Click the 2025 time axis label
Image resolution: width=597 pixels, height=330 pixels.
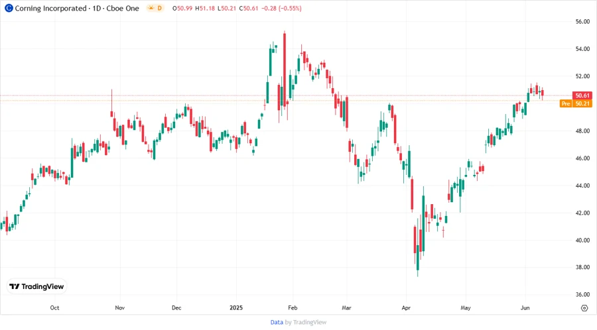tap(236, 307)
